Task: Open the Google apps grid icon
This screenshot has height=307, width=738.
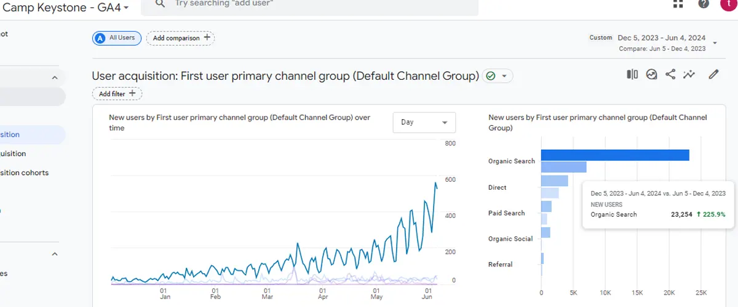Action: click(x=678, y=4)
